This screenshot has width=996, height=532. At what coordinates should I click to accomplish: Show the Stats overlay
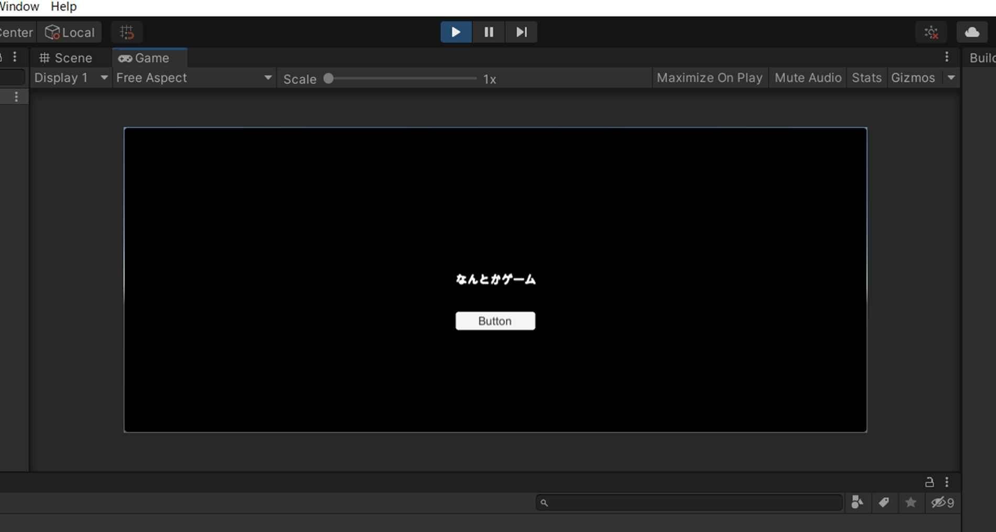pos(866,78)
